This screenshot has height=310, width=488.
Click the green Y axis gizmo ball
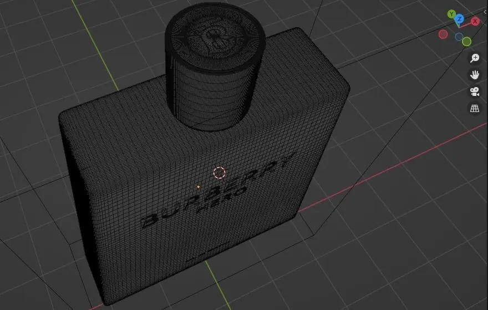(451, 14)
